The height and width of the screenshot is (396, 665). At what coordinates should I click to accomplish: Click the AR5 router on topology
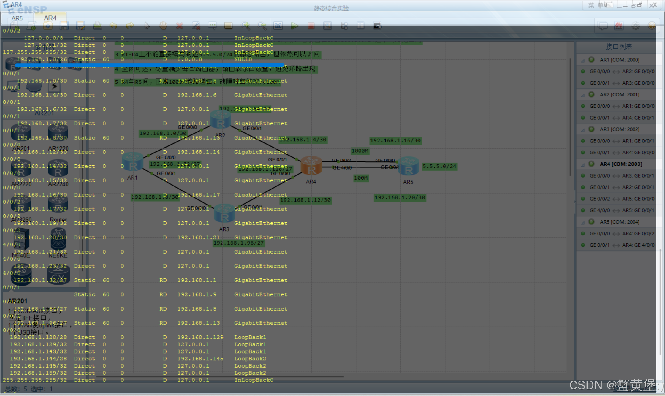click(408, 166)
